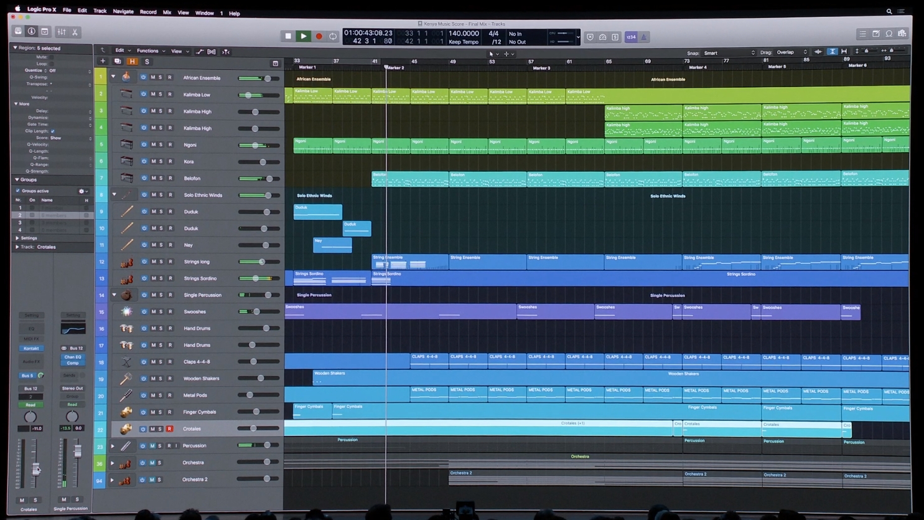Click the Strings long track icon
The width and height of the screenshot is (924, 520).
pyautogui.click(x=126, y=262)
